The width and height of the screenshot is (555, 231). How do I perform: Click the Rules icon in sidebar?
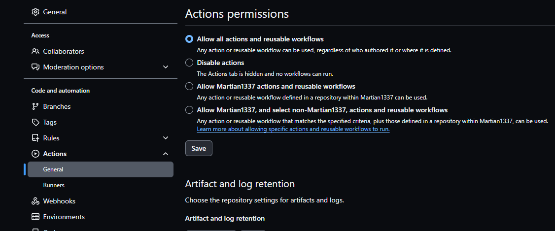pyautogui.click(x=35, y=138)
